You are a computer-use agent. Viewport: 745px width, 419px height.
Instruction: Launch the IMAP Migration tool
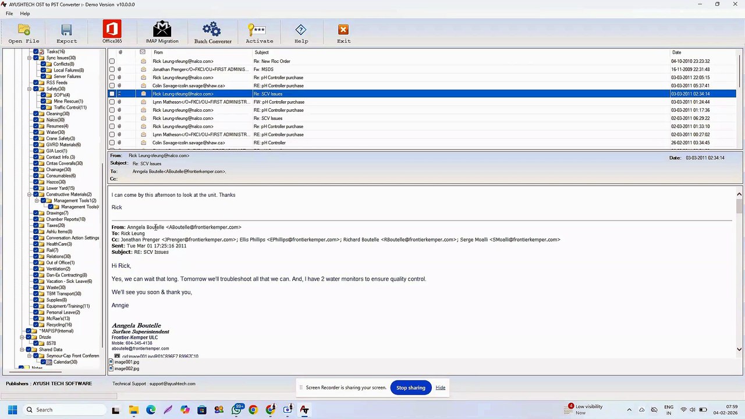click(x=162, y=29)
